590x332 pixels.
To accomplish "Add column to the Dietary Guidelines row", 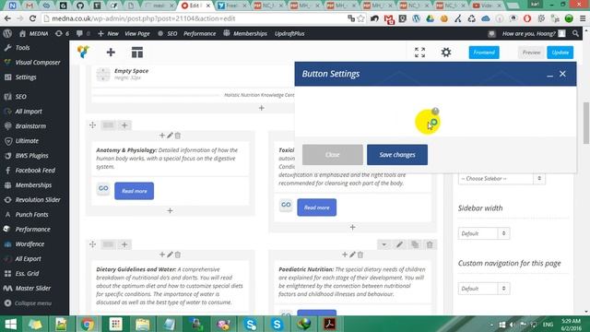I will [124, 244].
